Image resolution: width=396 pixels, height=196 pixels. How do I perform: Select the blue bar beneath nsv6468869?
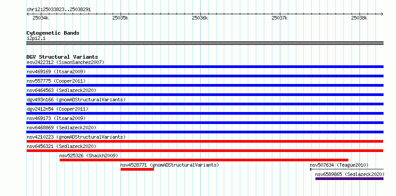205,132
